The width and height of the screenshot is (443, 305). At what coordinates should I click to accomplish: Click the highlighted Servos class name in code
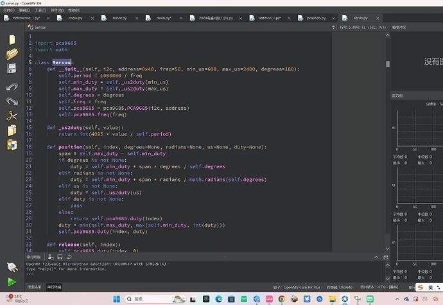[61, 62]
